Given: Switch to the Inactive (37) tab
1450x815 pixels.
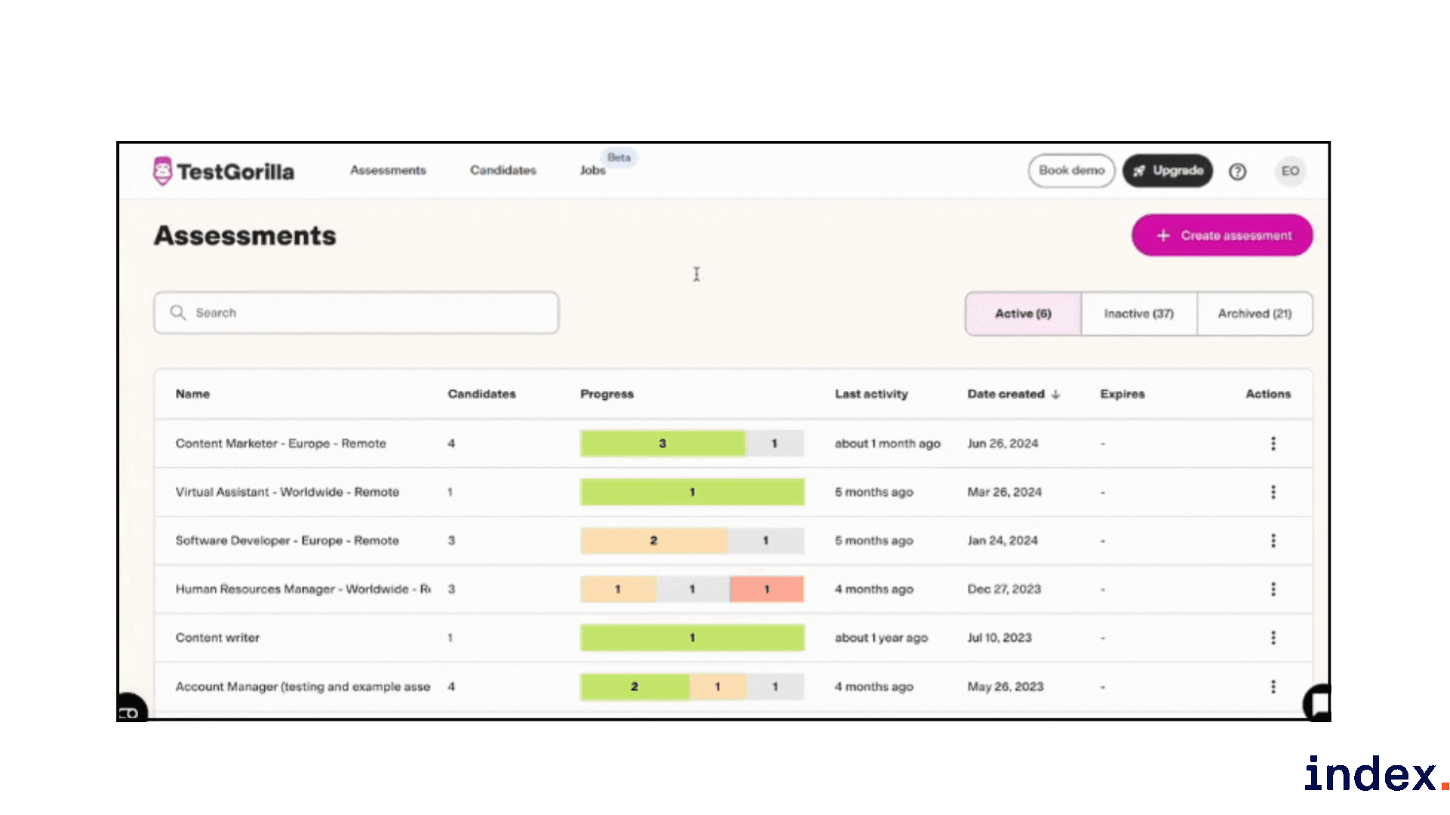Looking at the screenshot, I should 1138,313.
